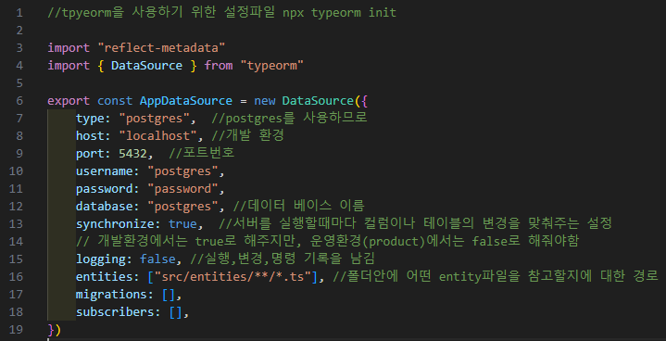Screen dimensions: 666x341
Task: Click the false value of logging
Action: coord(157,259)
